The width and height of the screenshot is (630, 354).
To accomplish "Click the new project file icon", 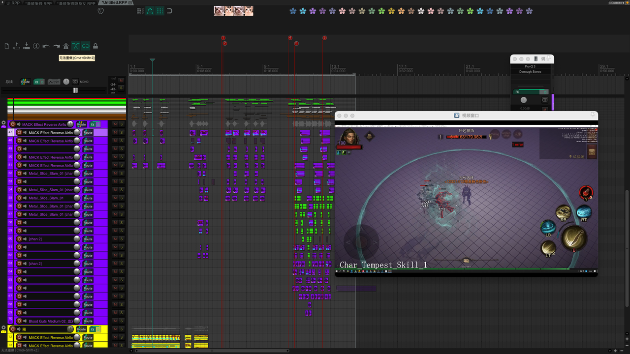I will pyautogui.click(x=7, y=46).
